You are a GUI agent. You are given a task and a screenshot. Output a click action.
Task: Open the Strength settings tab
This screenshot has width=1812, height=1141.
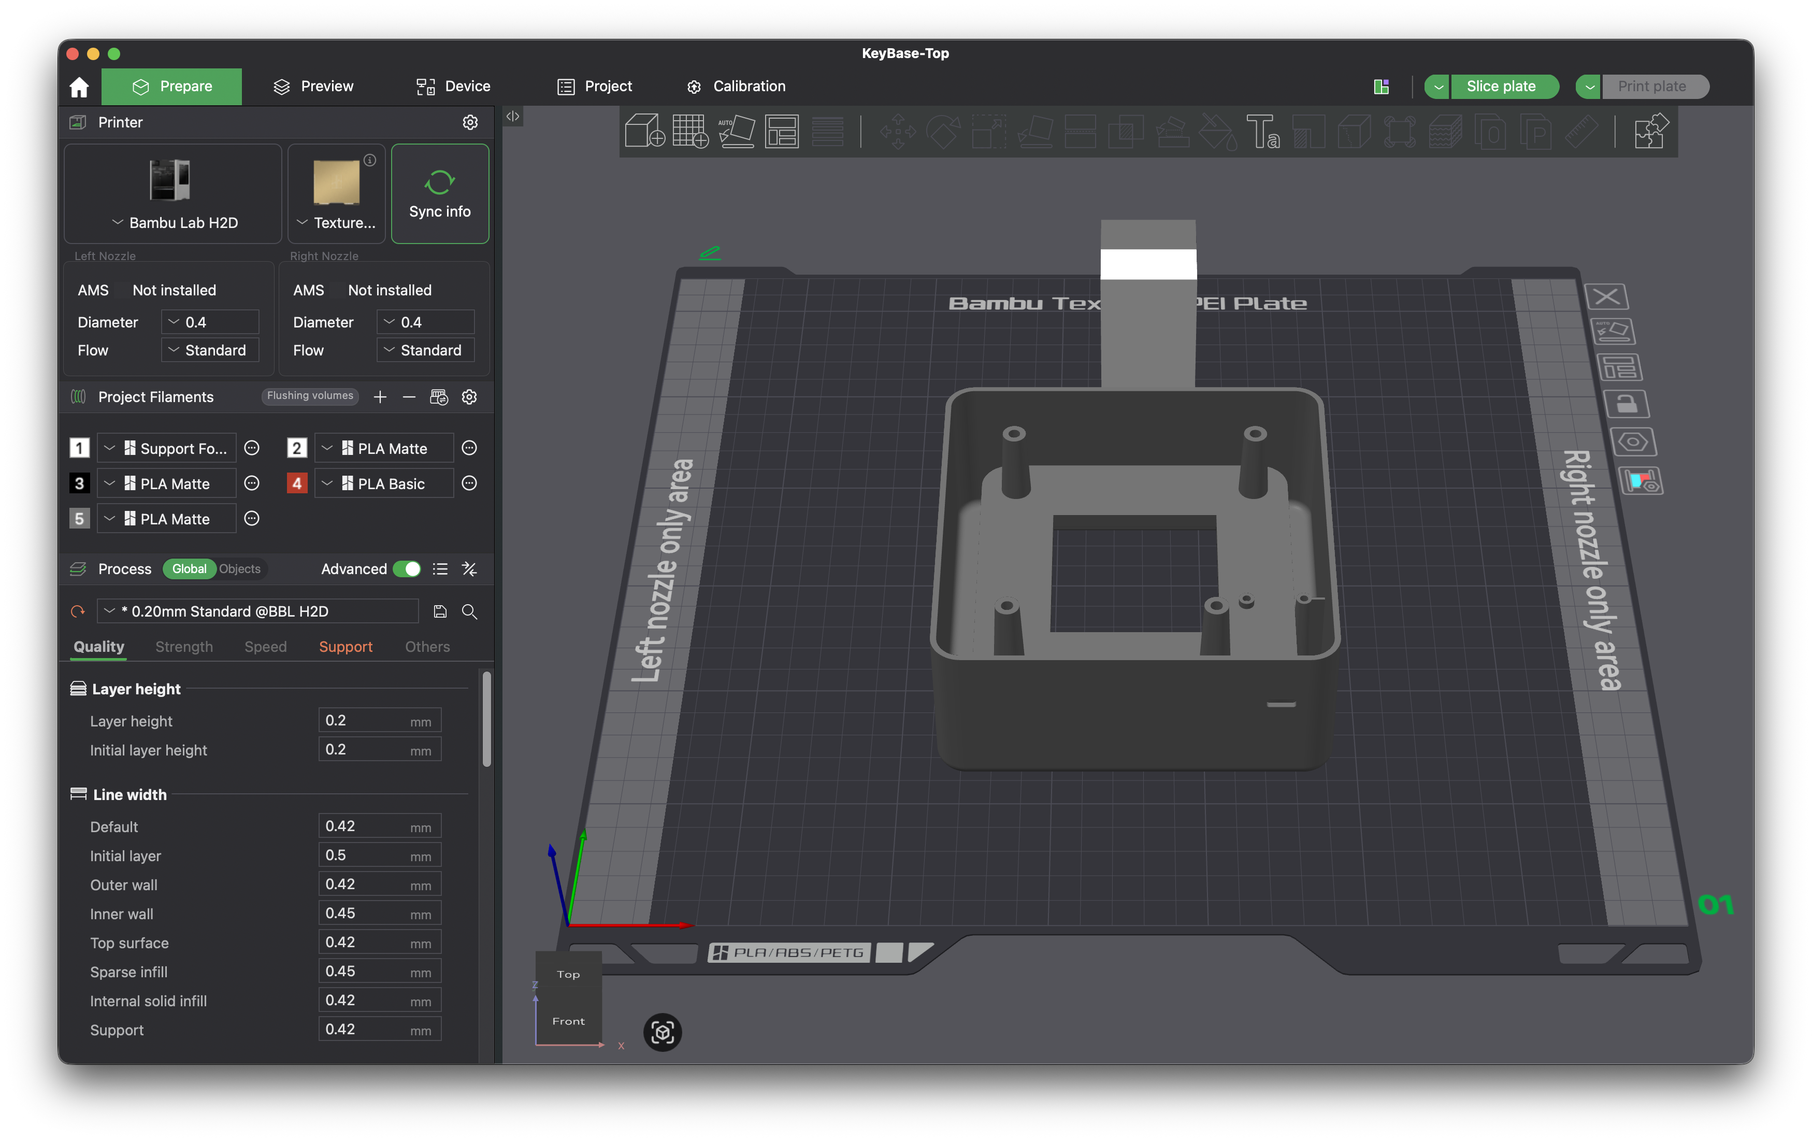tap(184, 647)
